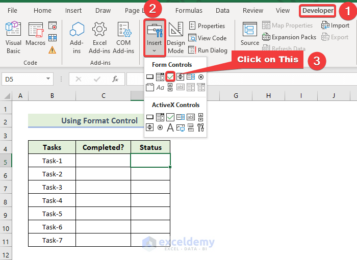Switch to the Data tab
The height and width of the screenshot is (260, 357).
point(222,11)
